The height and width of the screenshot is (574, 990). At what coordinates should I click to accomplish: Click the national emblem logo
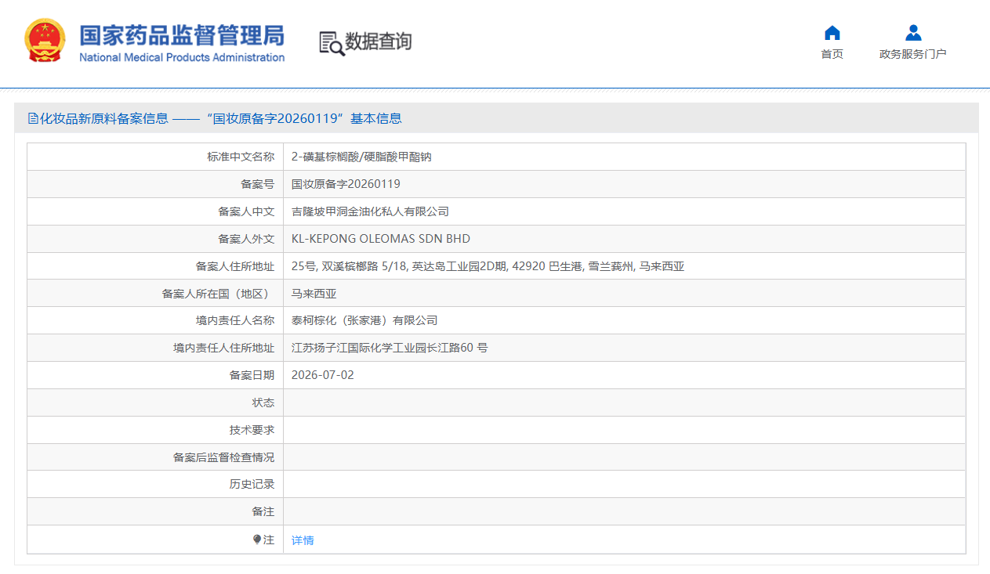pos(45,41)
